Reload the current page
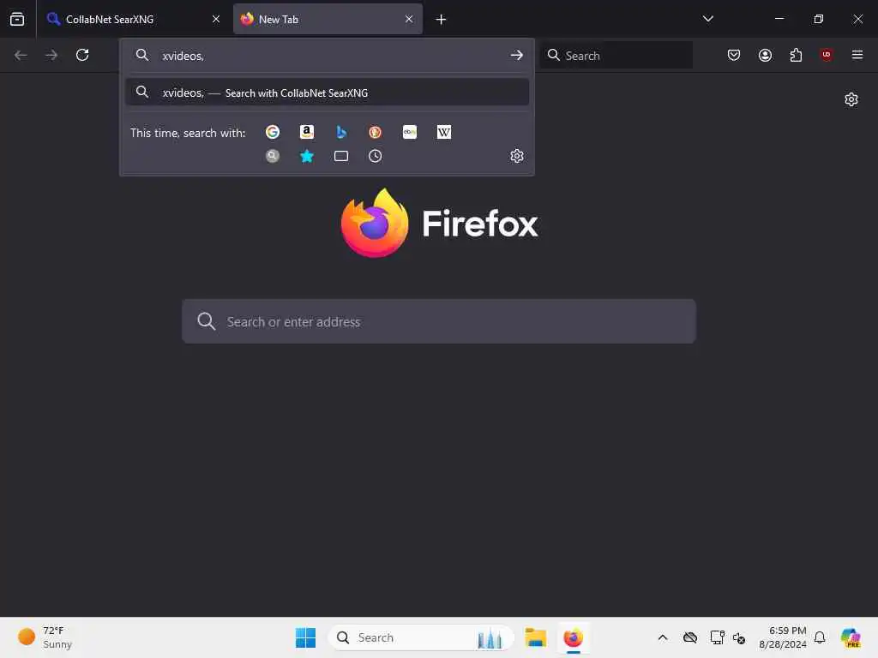The width and height of the screenshot is (878, 658). coord(82,55)
